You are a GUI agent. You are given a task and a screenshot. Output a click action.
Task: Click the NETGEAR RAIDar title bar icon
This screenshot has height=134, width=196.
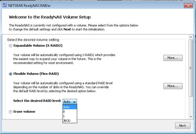pos(5,6)
